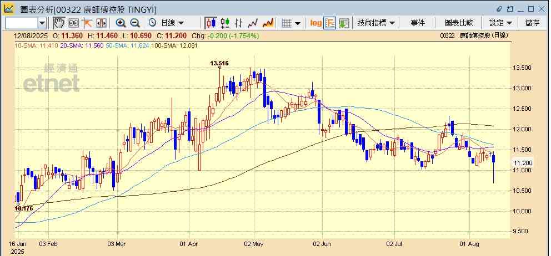Viewport: 551px width, 256px height.
Task: Click the 儲存 save button
Action: point(532,23)
